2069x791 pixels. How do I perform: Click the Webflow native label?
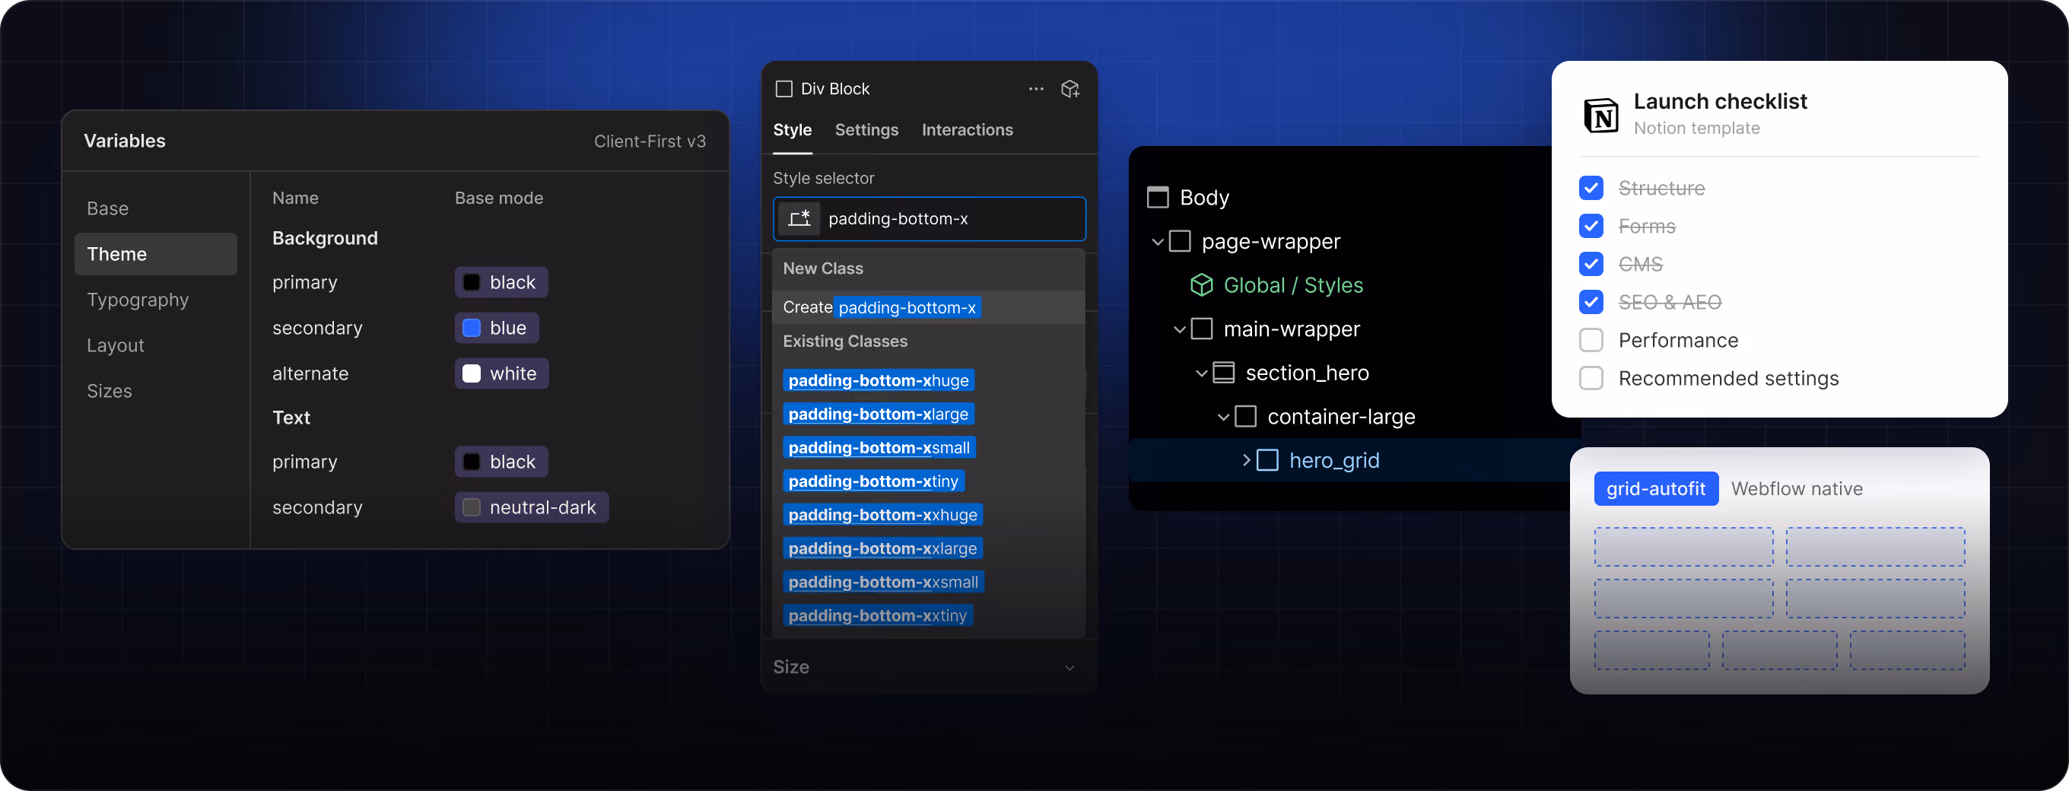point(1796,489)
